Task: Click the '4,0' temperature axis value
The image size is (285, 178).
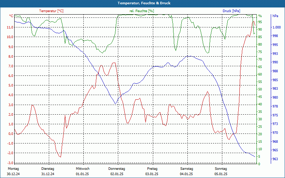Action: 11,95
